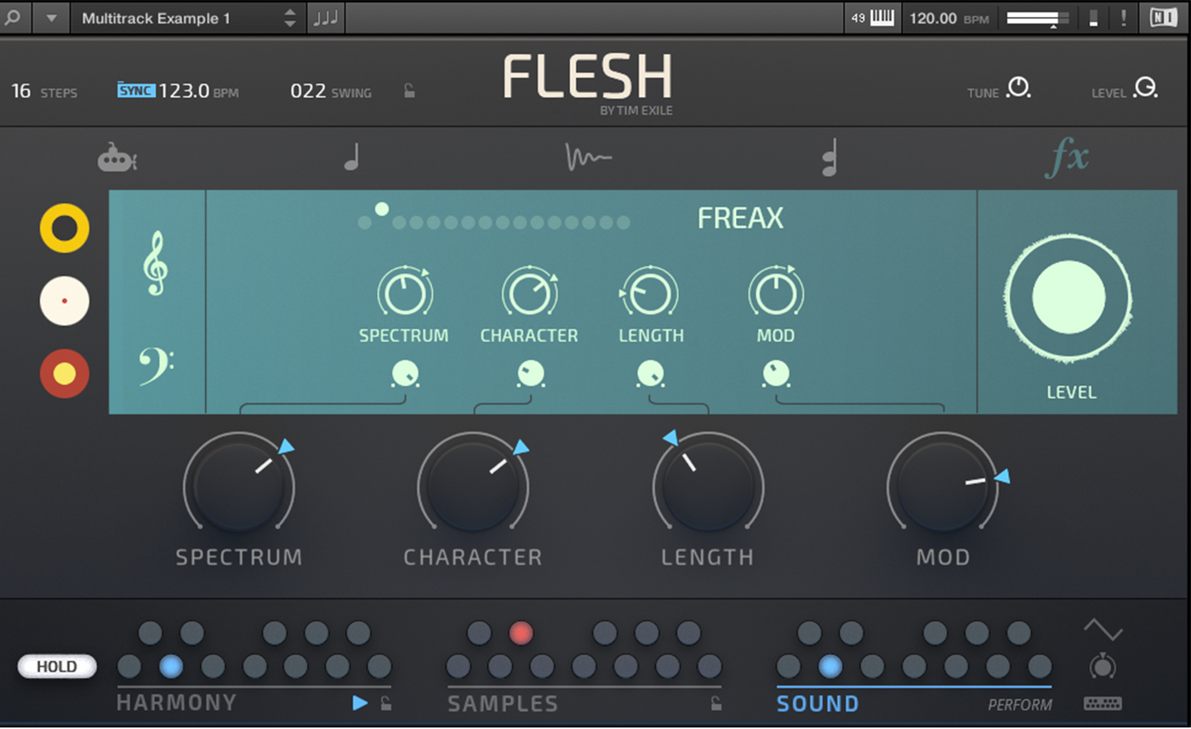Screen dimensions: 1191x729
Task: Toggle the lock next to SAMPLES
Action: click(716, 703)
